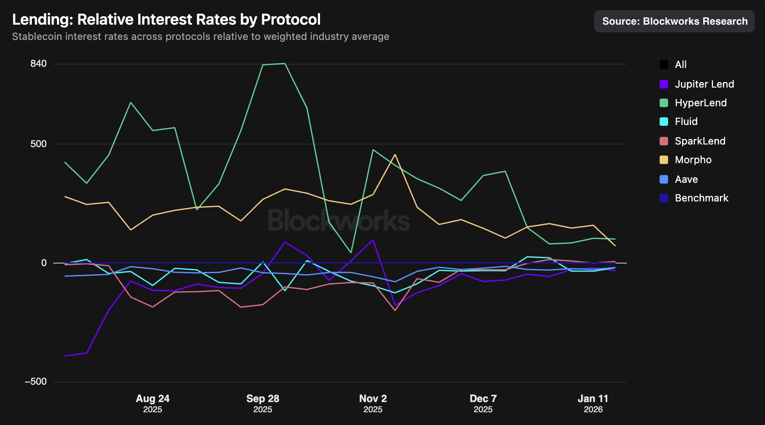Click the Source: Blockworks Research button
This screenshot has height=425, width=765.
coord(674,21)
